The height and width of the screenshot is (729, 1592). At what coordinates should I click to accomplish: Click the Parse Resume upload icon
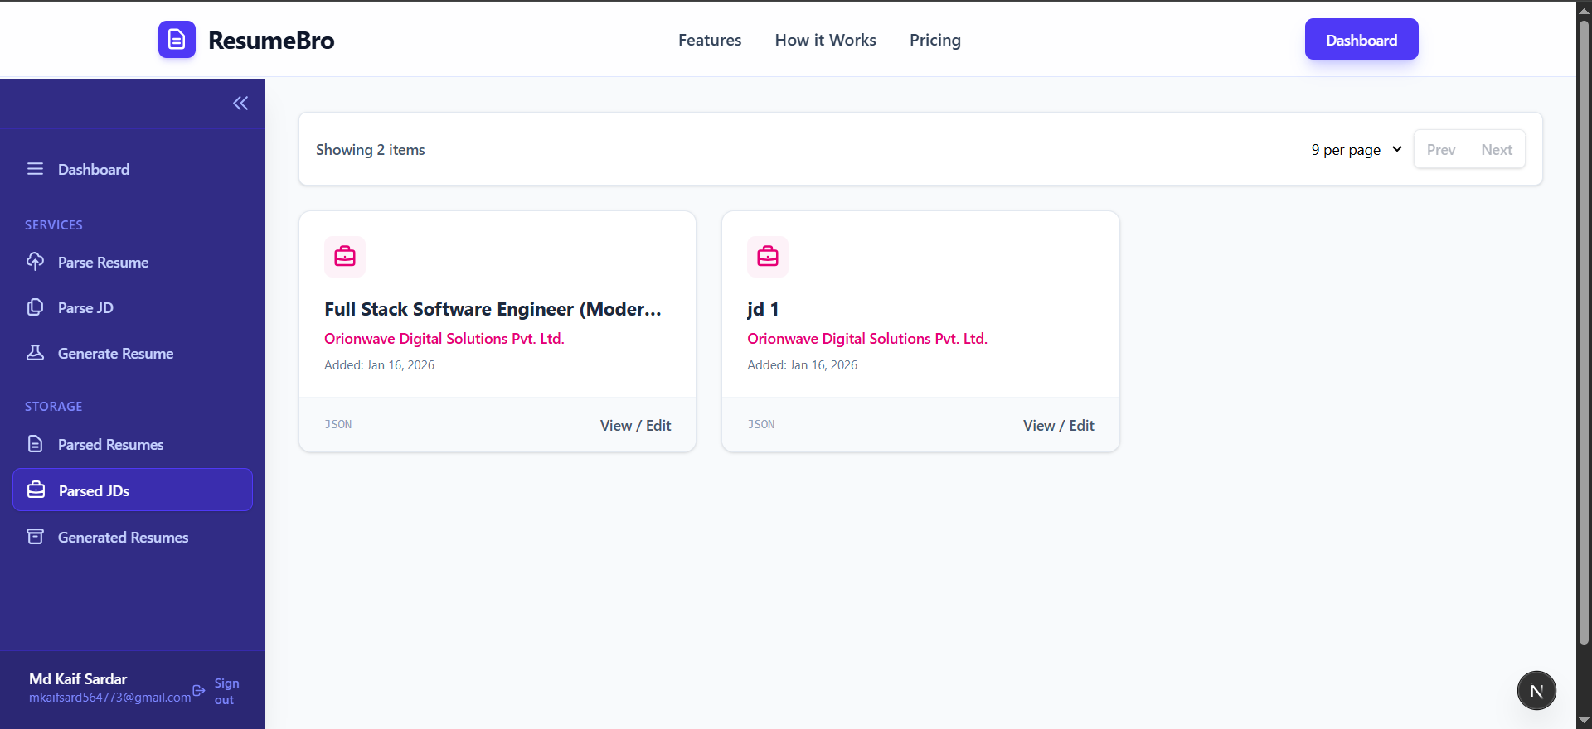coord(35,262)
